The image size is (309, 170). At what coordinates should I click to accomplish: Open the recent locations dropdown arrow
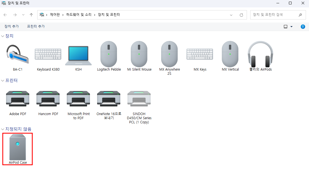click(x=23, y=15)
